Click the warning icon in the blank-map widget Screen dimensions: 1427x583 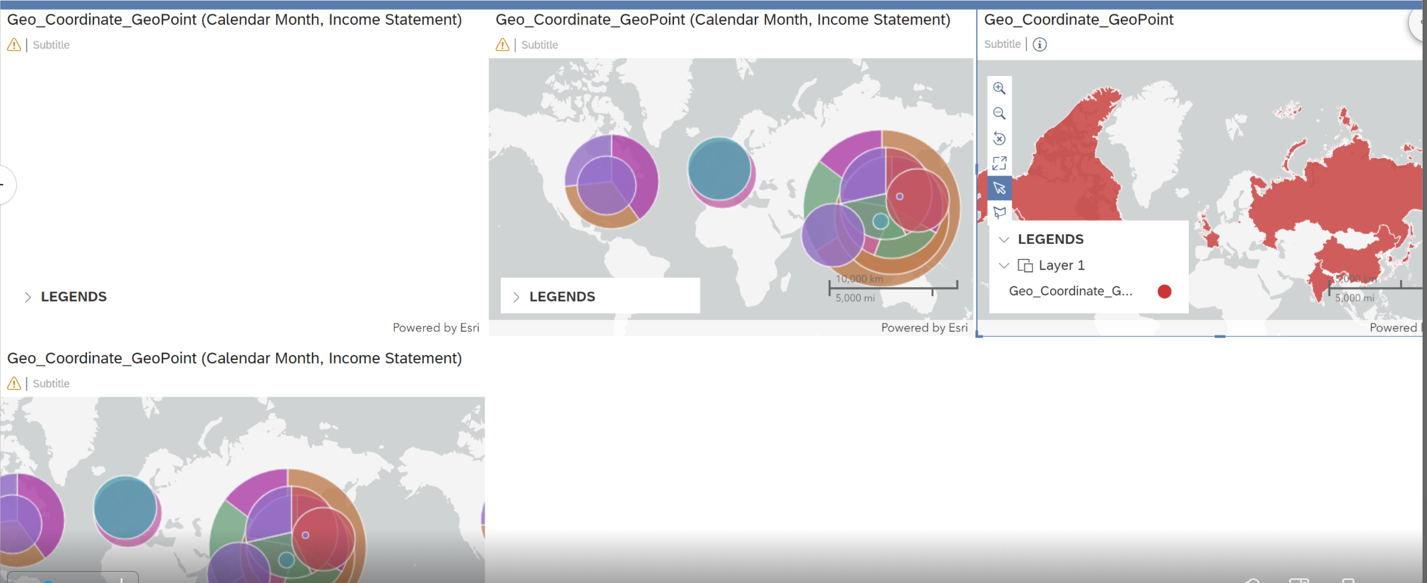[14, 45]
